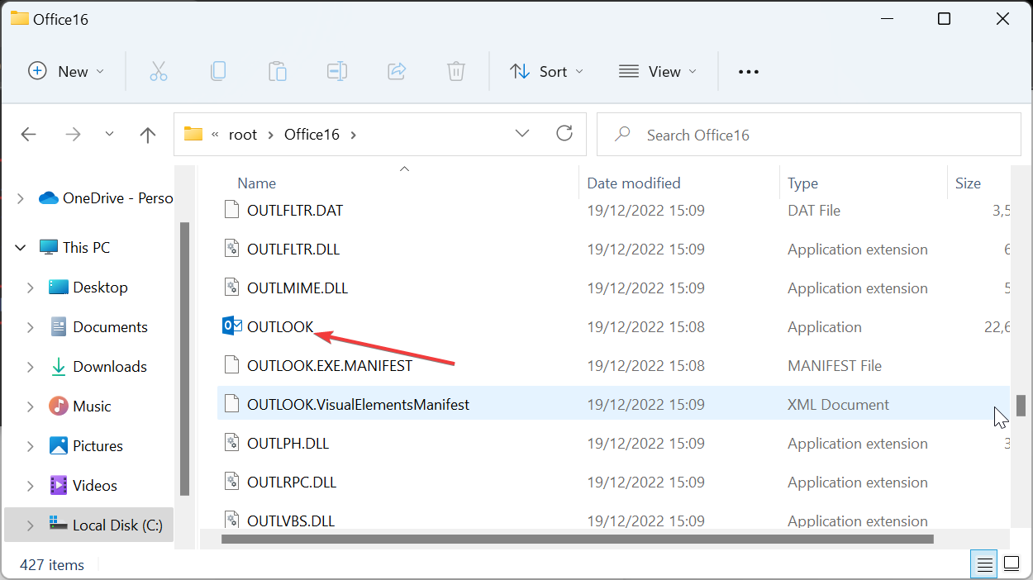
Task: Click the Cut scissors icon
Action: [x=159, y=72]
